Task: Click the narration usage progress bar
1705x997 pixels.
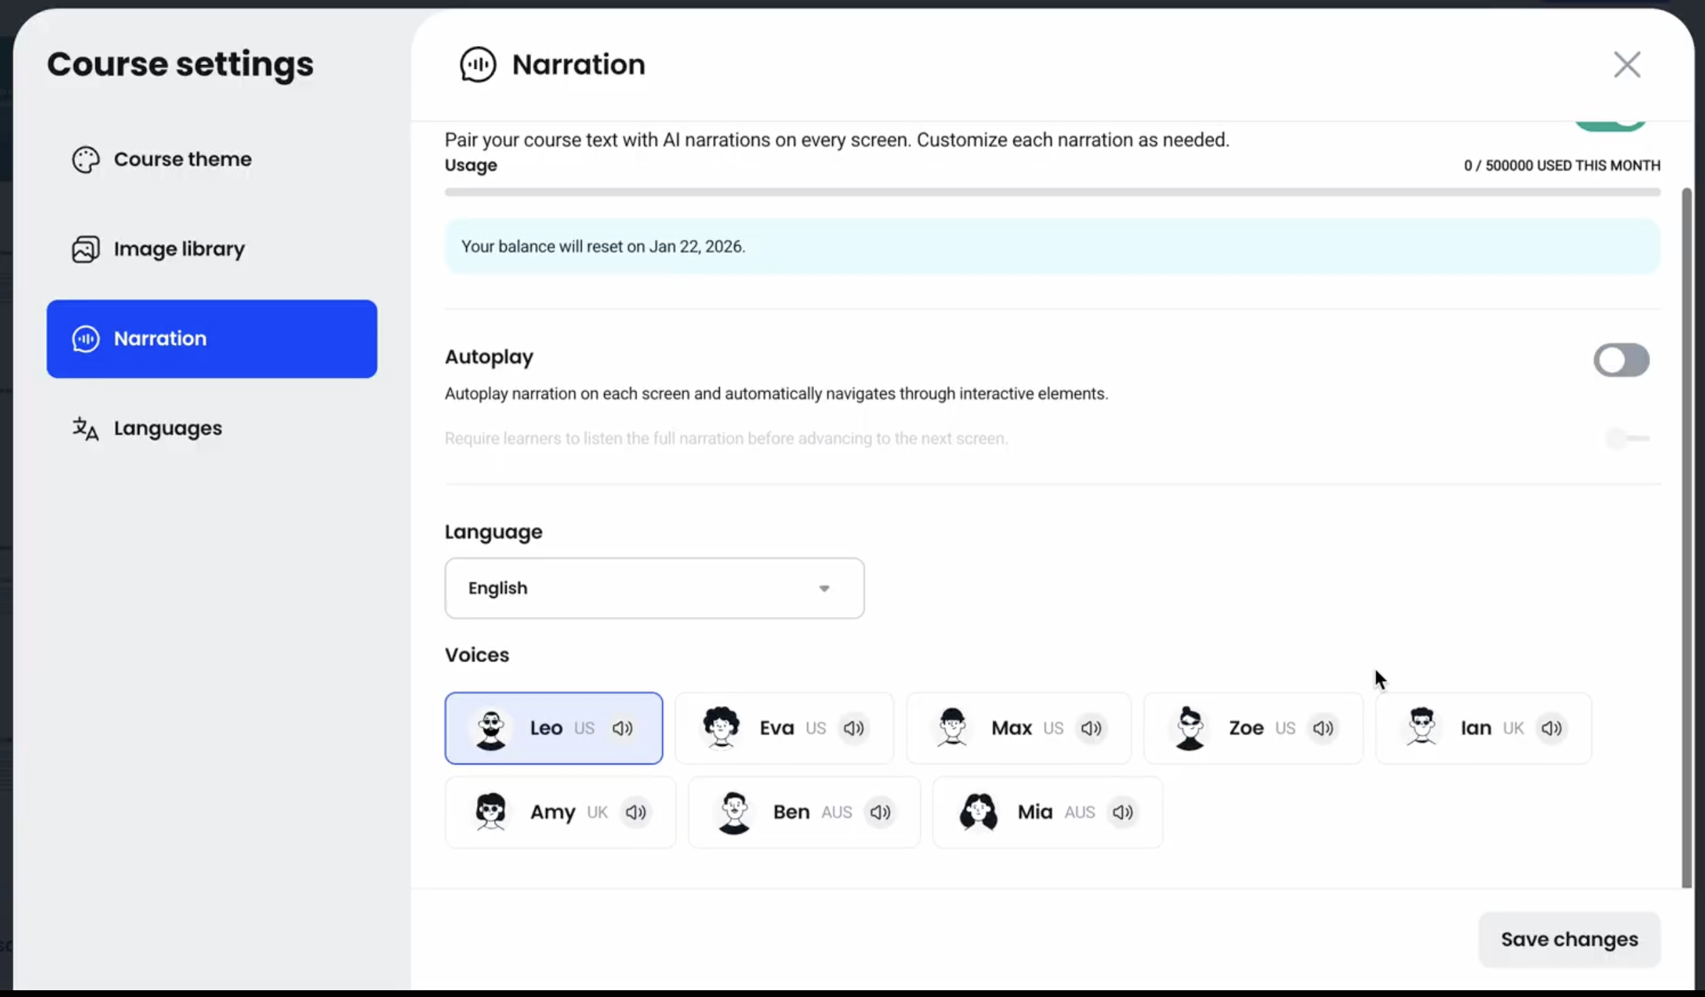Action: coord(1052,192)
